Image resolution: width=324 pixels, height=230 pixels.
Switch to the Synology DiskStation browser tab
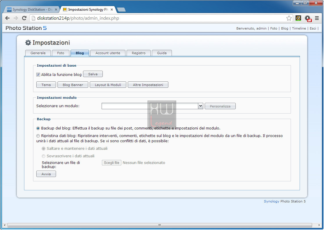[31, 10]
